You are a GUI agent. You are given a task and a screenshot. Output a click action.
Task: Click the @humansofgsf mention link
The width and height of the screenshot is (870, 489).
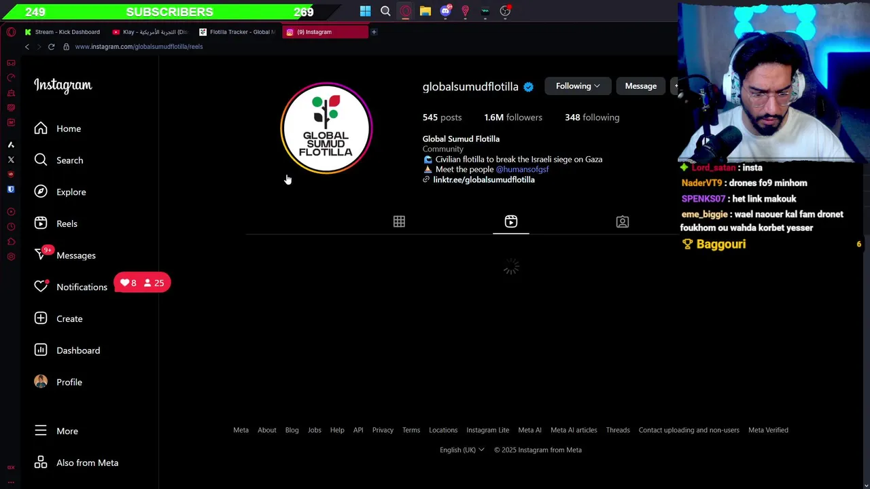[x=522, y=169]
